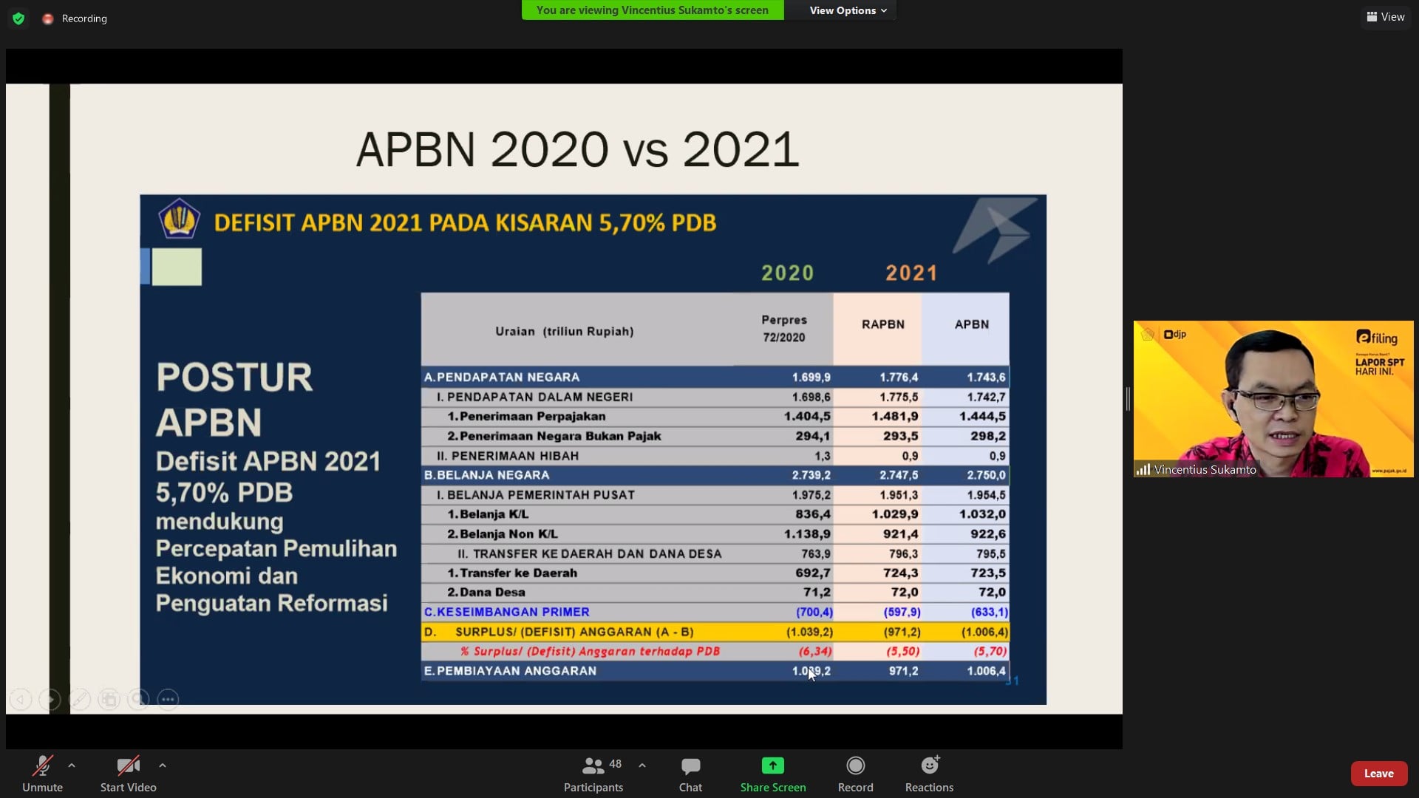Open the View layout menu
The width and height of the screenshot is (1419, 798).
[1385, 17]
